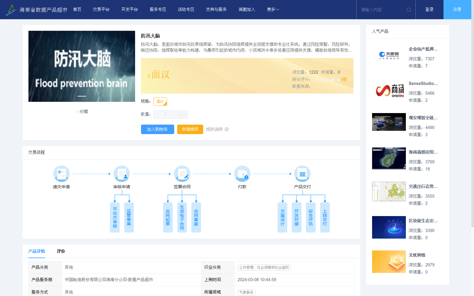Click the 加入购物车 button
Viewport: 474px width, 296px height.
click(158, 129)
